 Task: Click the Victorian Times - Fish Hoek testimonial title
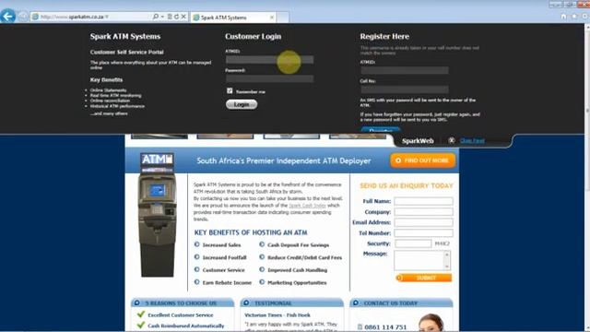(277, 315)
